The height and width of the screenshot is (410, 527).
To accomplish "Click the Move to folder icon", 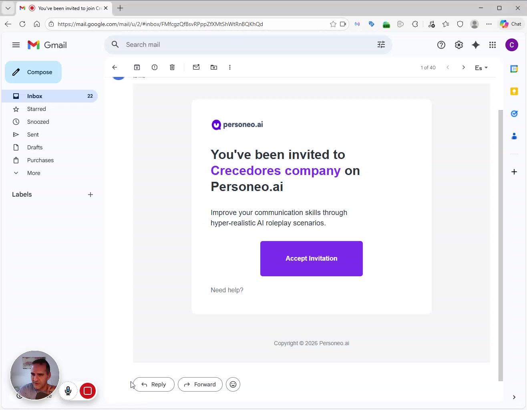I will click(x=214, y=67).
